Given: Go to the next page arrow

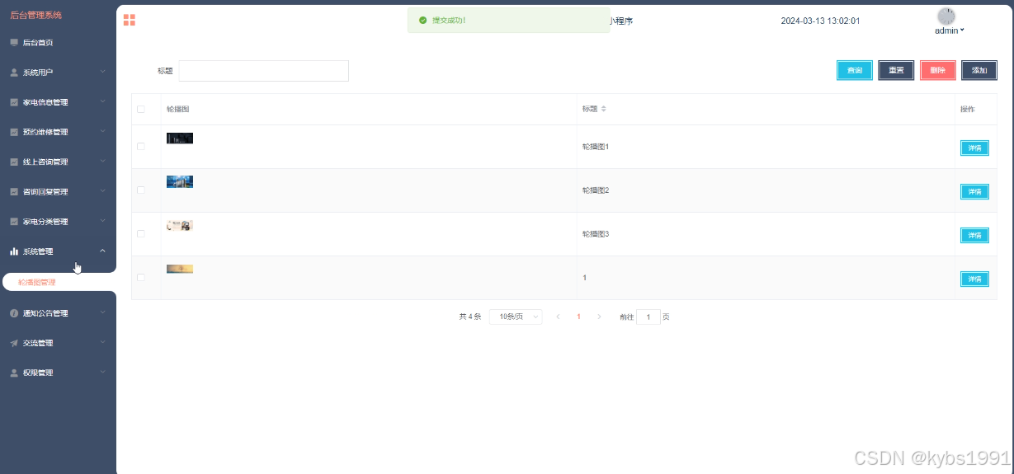Looking at the screenshot, I should point(599,317).
